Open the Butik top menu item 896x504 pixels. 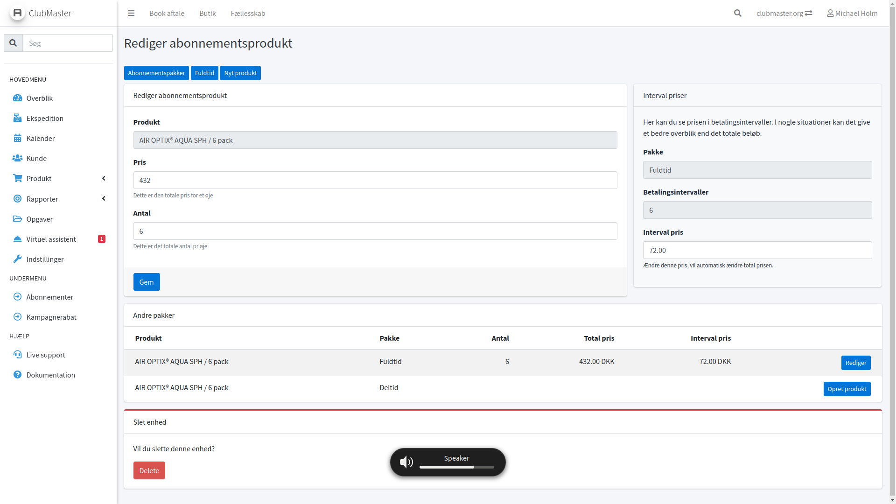tap(207, 13)
